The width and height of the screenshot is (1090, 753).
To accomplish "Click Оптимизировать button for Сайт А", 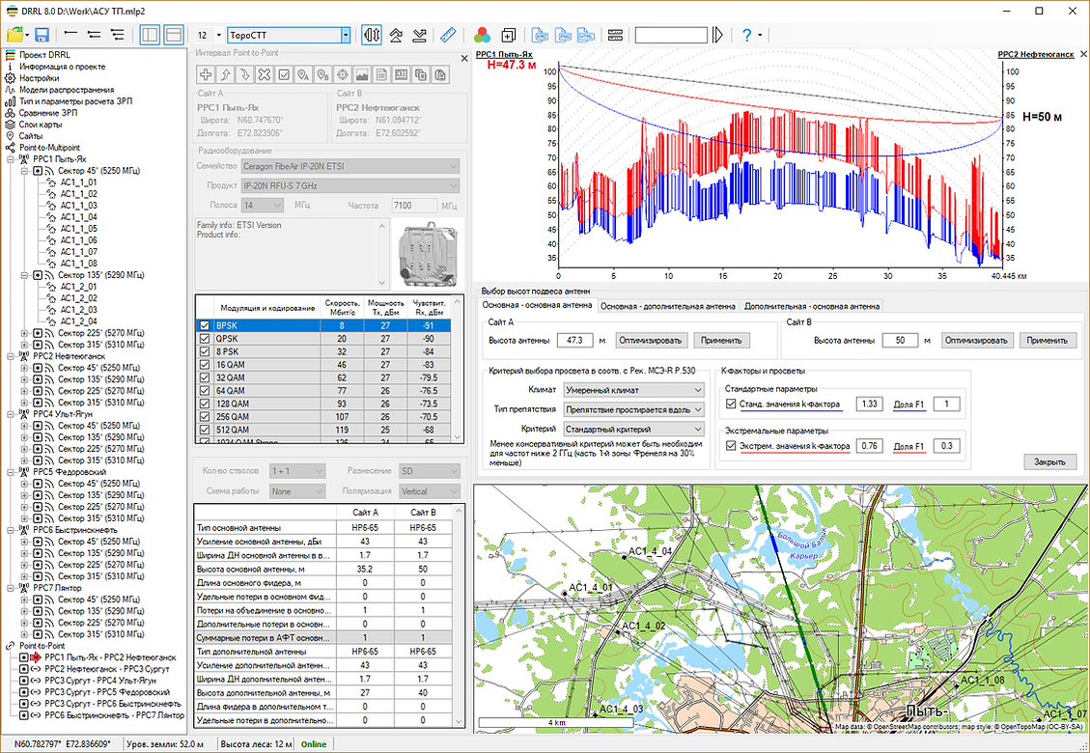I will tap(652, 341).
